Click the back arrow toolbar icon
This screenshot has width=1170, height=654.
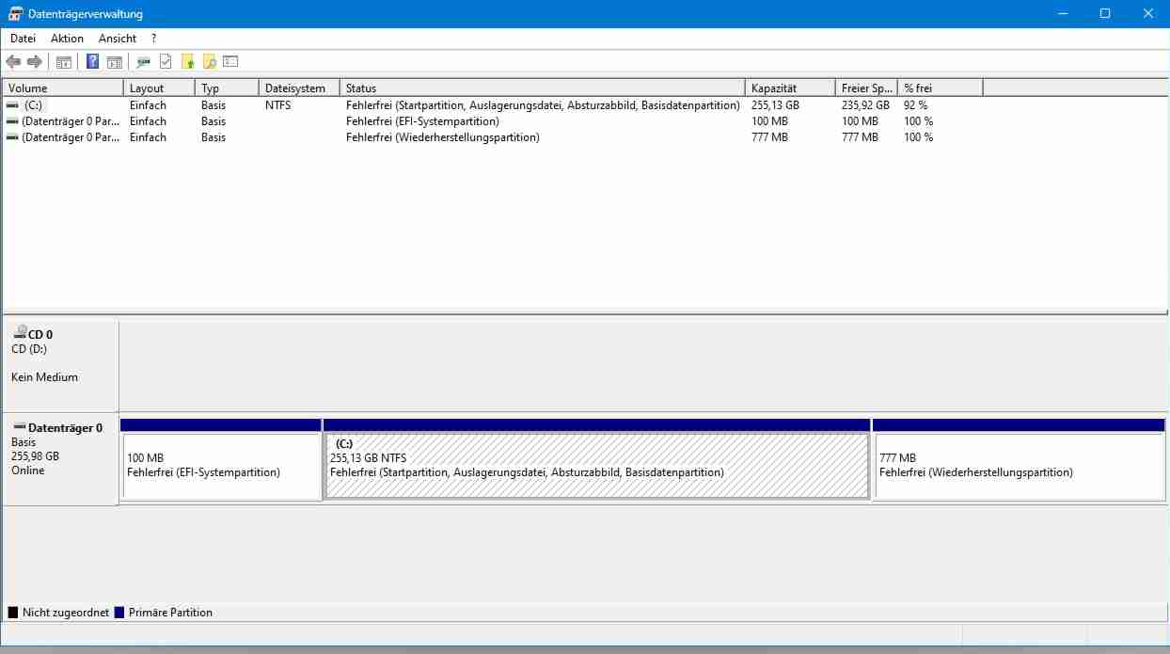point(13,62)
